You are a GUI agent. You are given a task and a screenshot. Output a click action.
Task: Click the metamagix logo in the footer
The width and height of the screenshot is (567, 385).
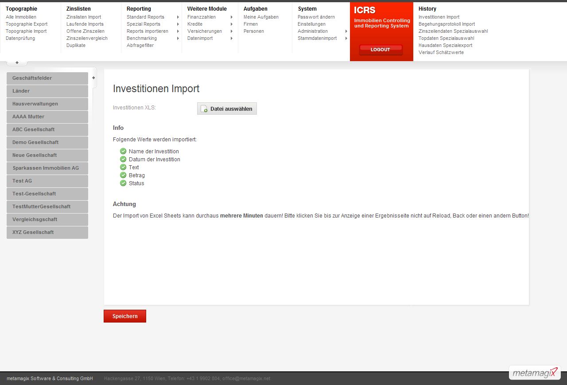[x=535, y=373]
